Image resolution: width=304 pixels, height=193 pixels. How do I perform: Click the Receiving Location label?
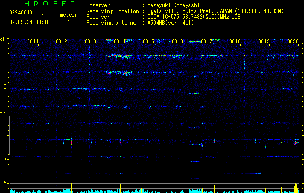pos(113,11)
